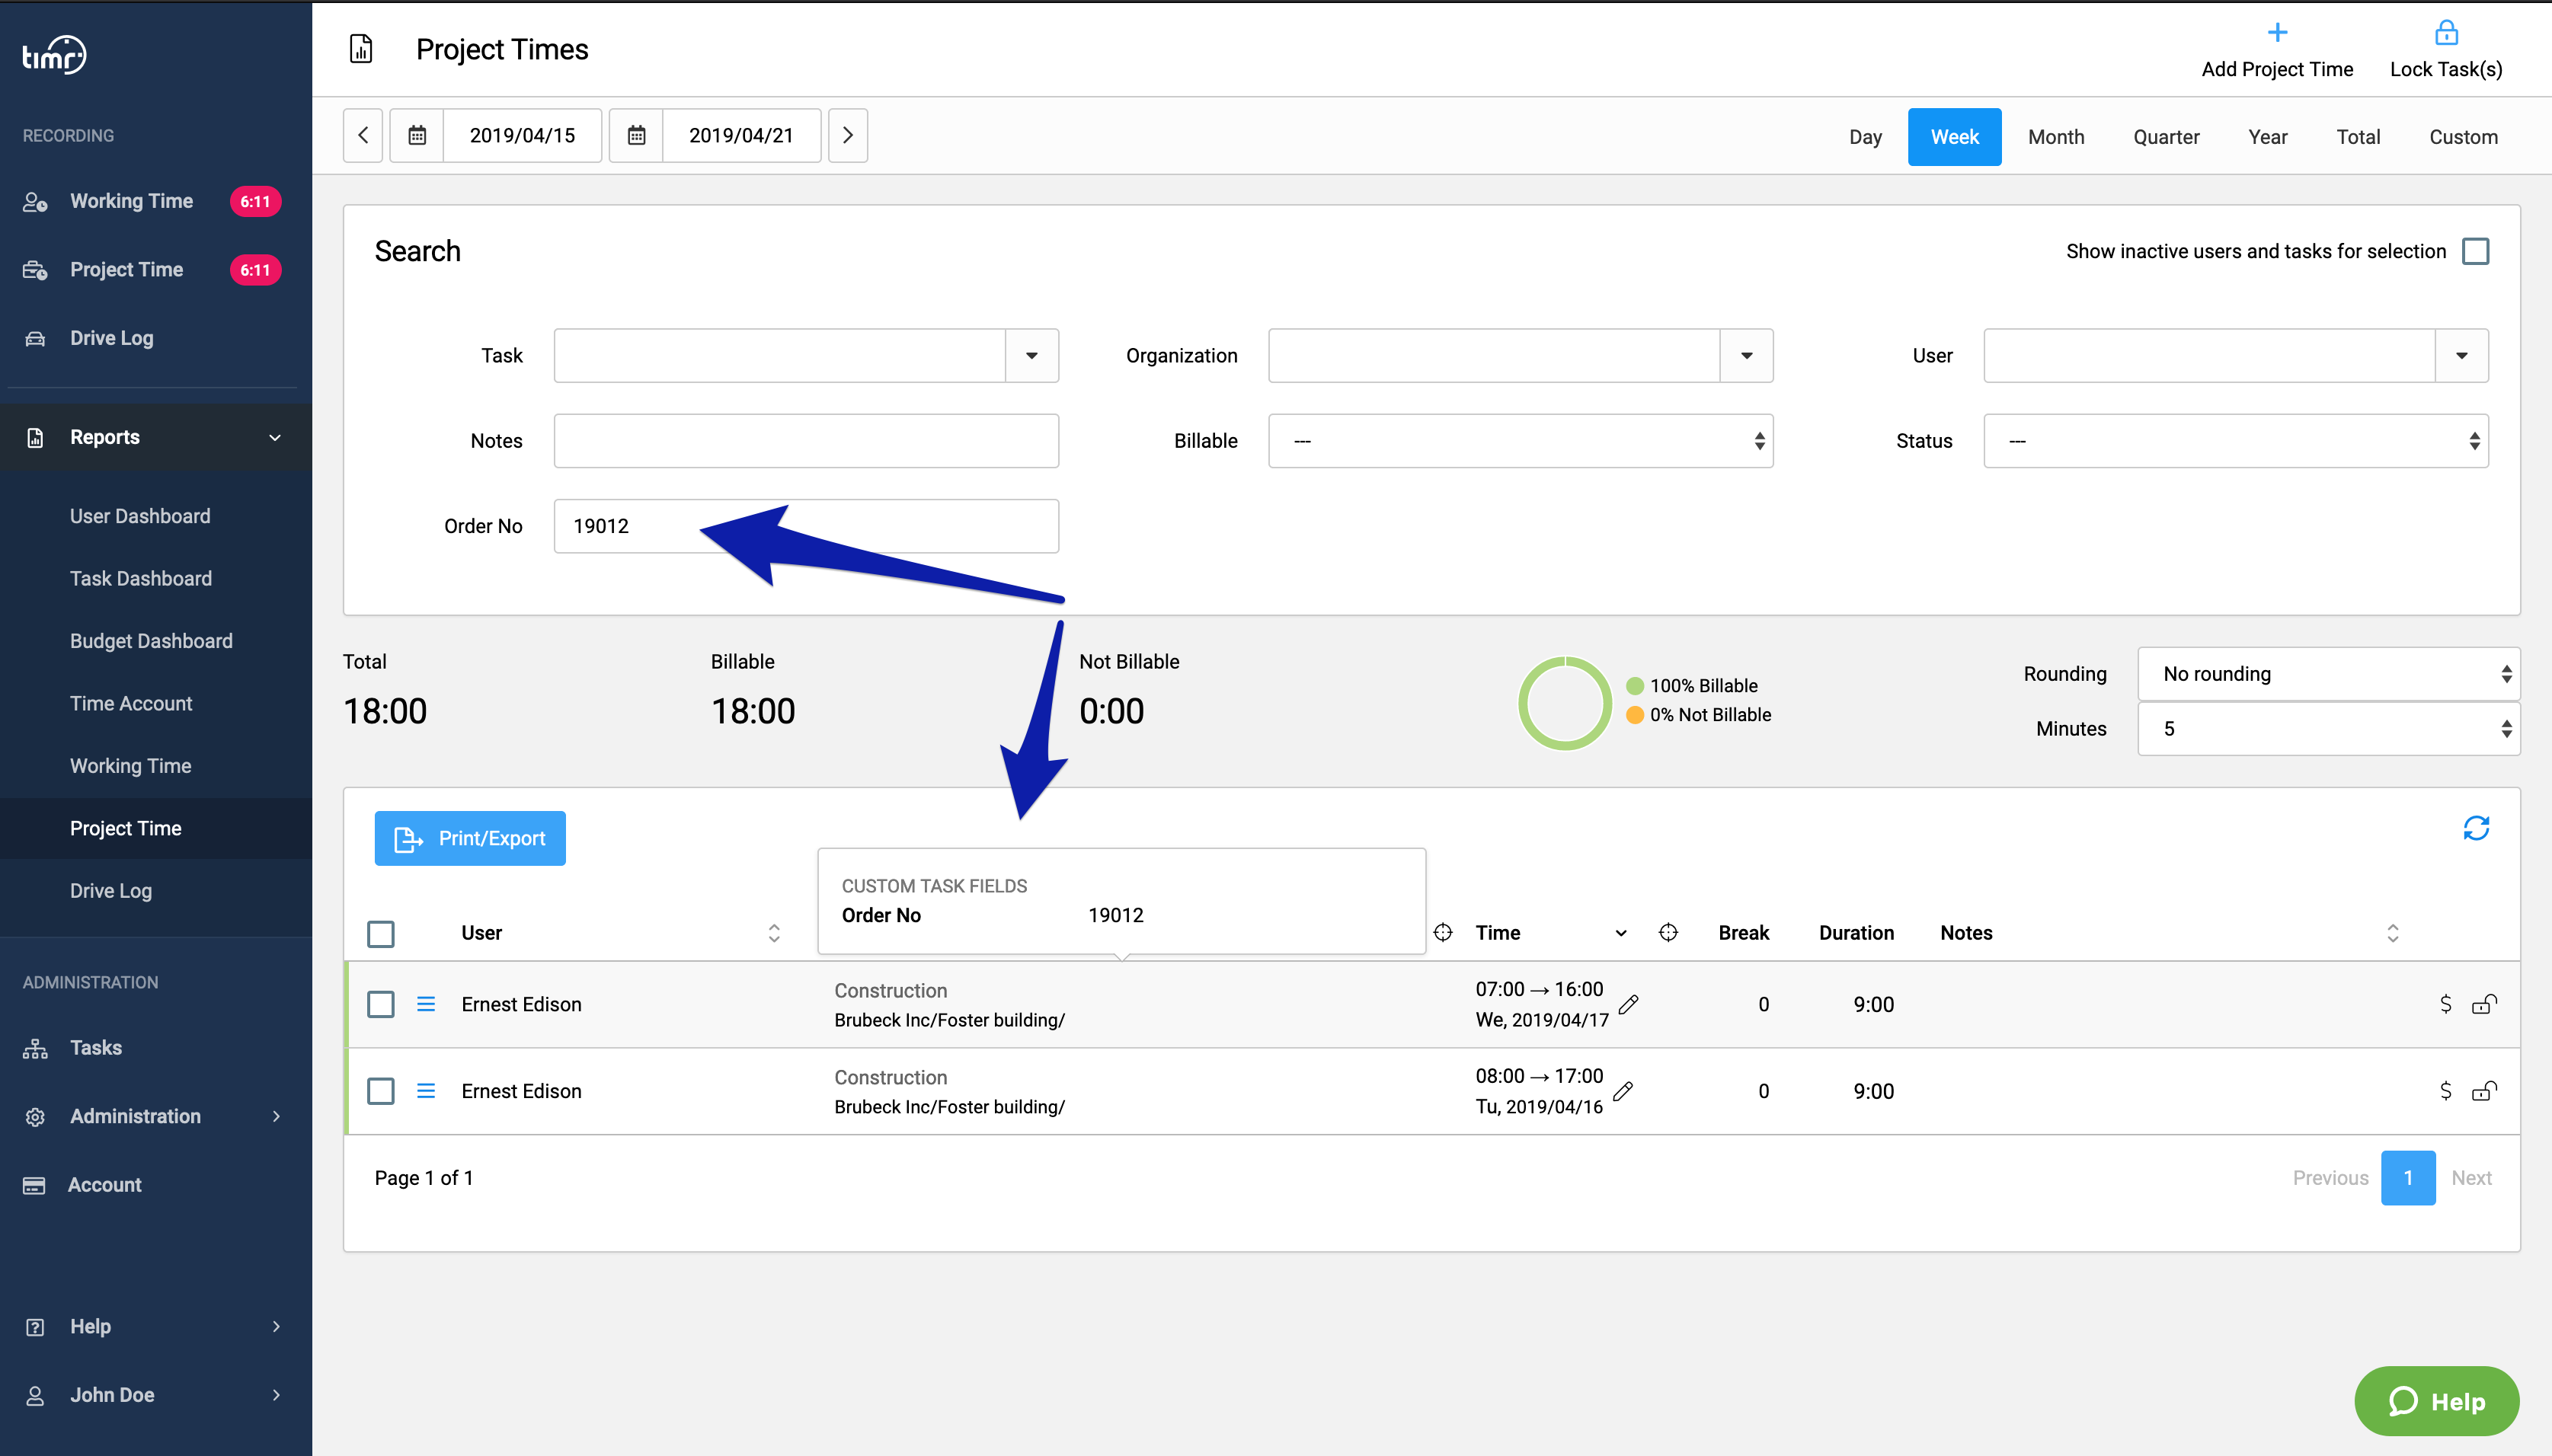Open the Billable filter select

(x=1521, y=441)
